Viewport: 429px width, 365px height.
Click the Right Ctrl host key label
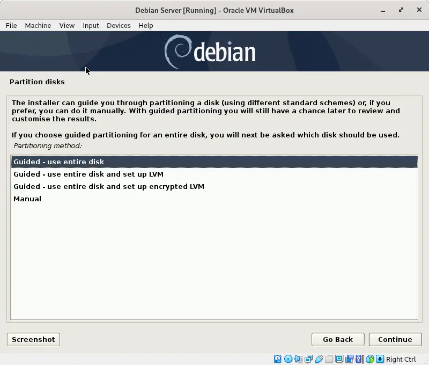click(401, 359)
